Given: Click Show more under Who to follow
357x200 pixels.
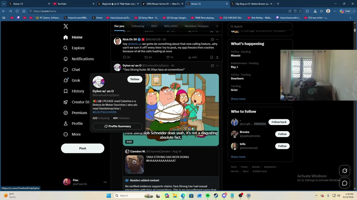Looking at the screenshot, I should click(x=238, y=157).
